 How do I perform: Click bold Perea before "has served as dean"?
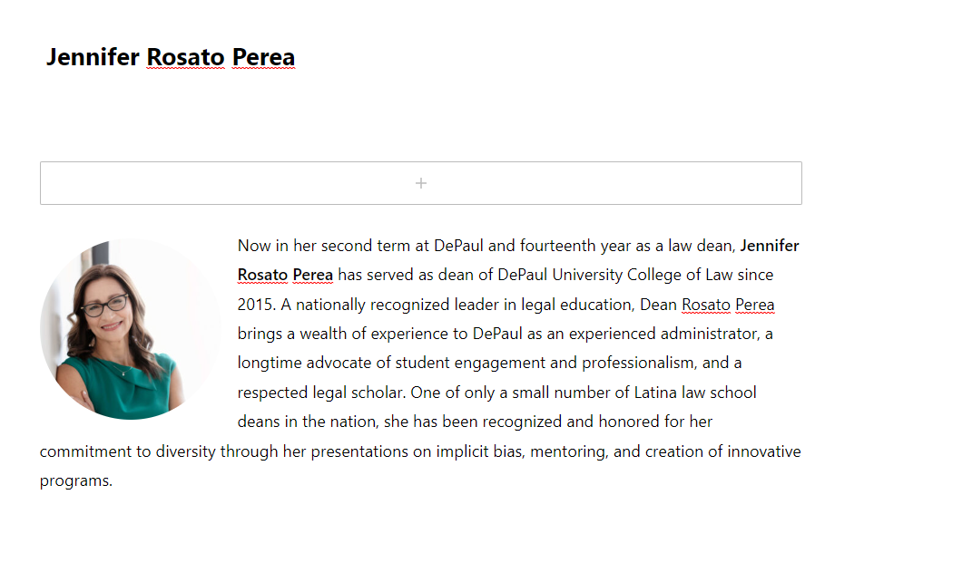pos(312,275)
